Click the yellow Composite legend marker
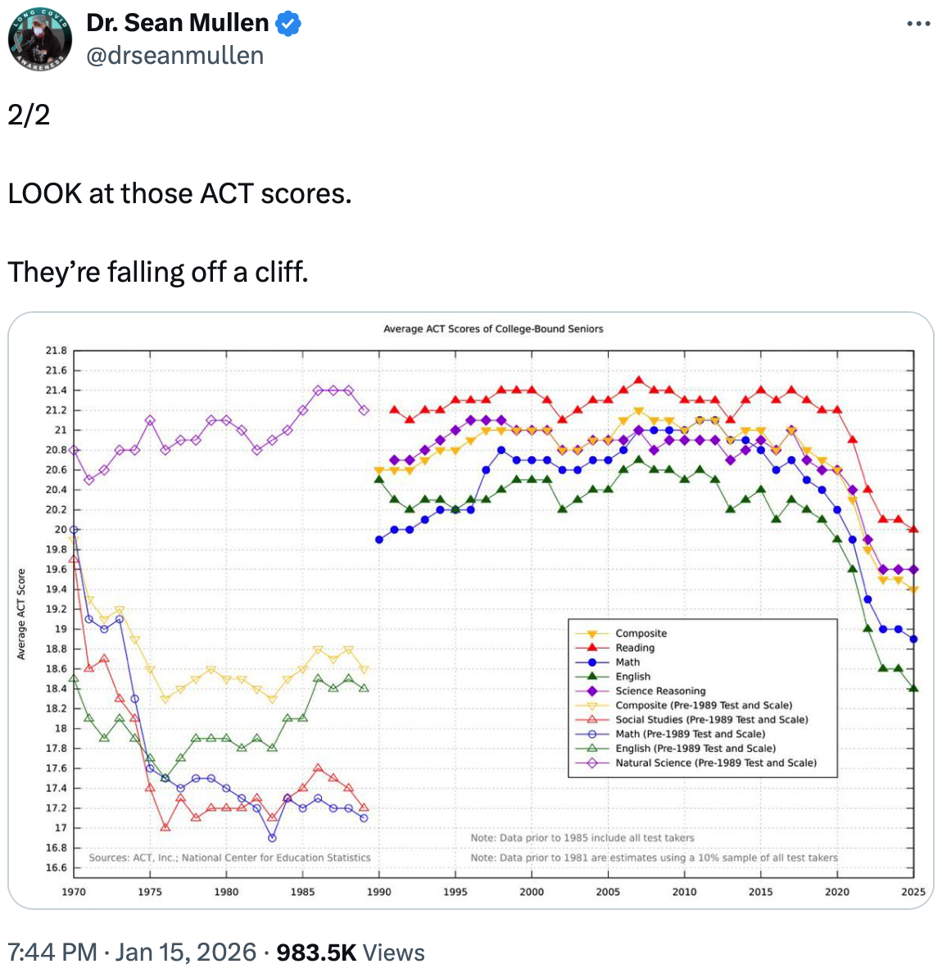This screenshot has width=942, height=973. tap(592, 633)
